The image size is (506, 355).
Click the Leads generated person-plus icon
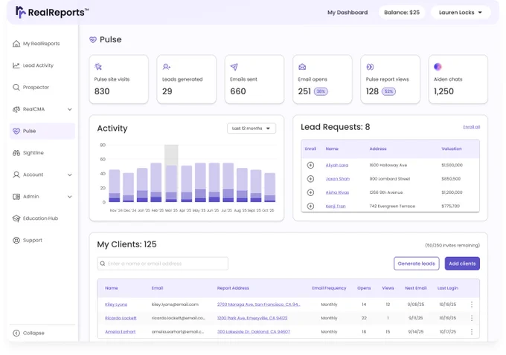[167, 67]
